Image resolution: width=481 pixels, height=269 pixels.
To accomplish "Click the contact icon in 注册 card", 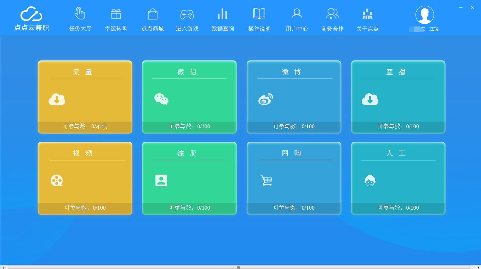I will 161,180.
